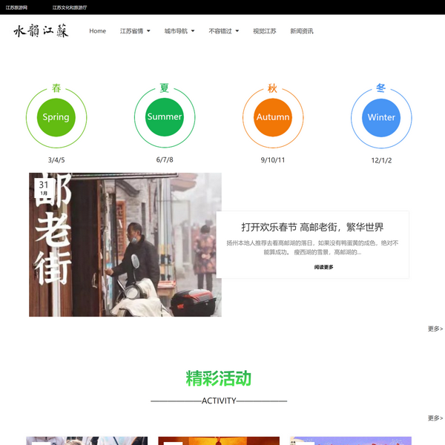This screenshot has width=445, height=445.
Task: Click the 水韵江苏 calligraphy logo
Action: click(41, 31)
